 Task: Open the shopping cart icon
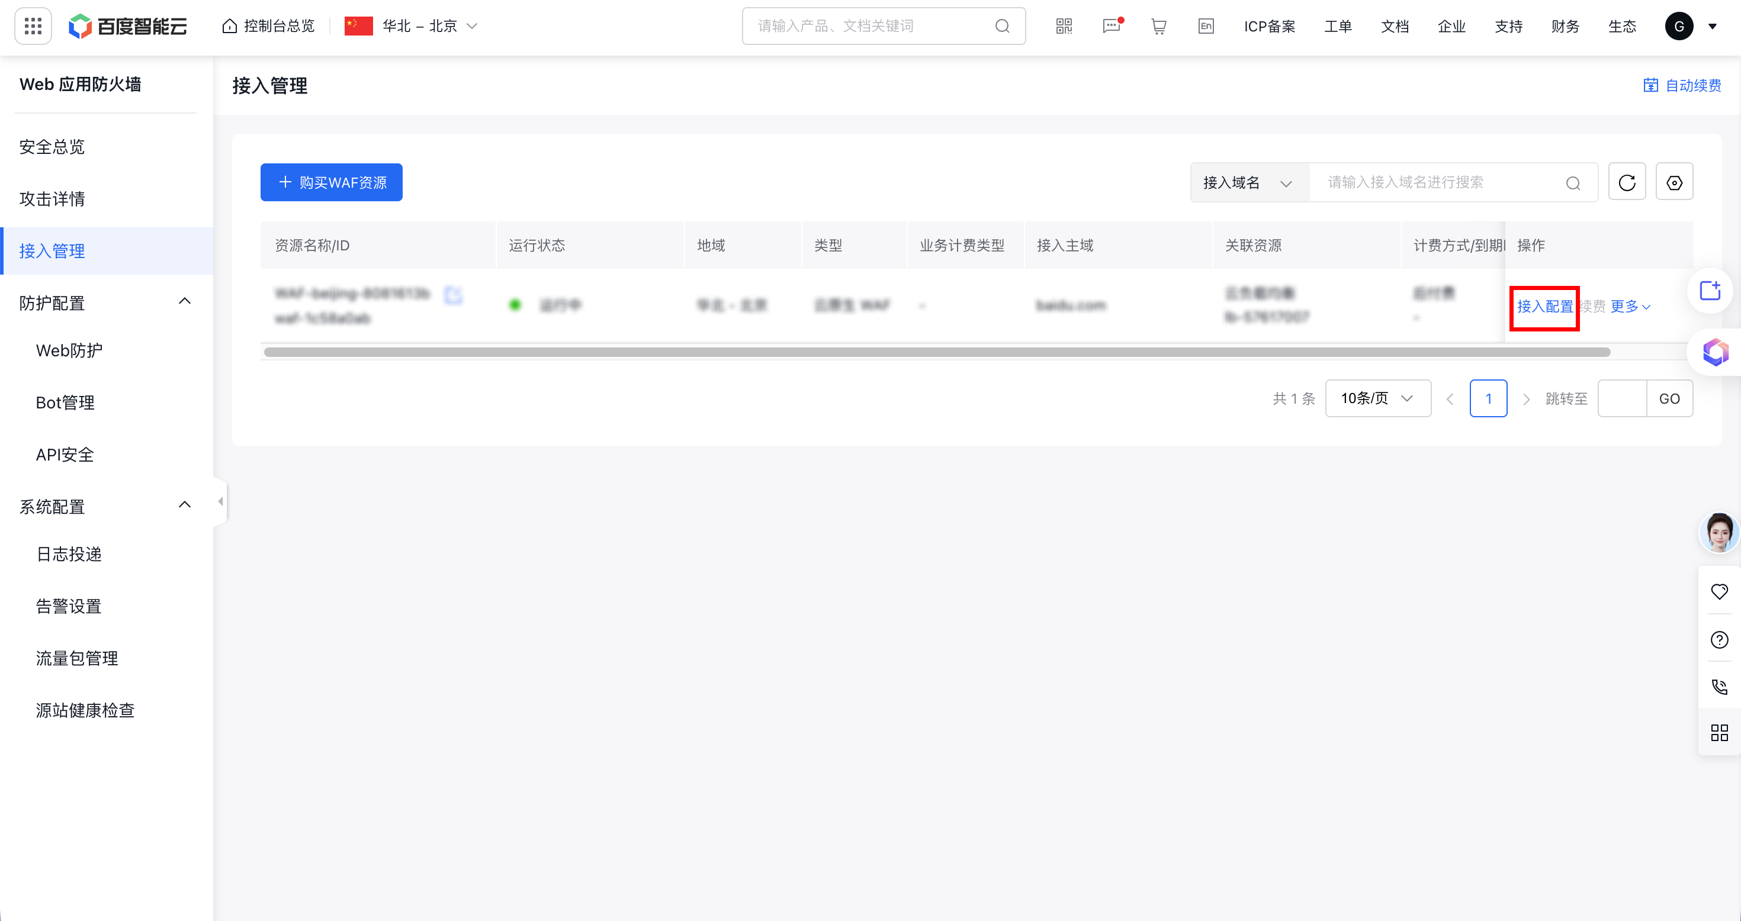pos(1158,27)
